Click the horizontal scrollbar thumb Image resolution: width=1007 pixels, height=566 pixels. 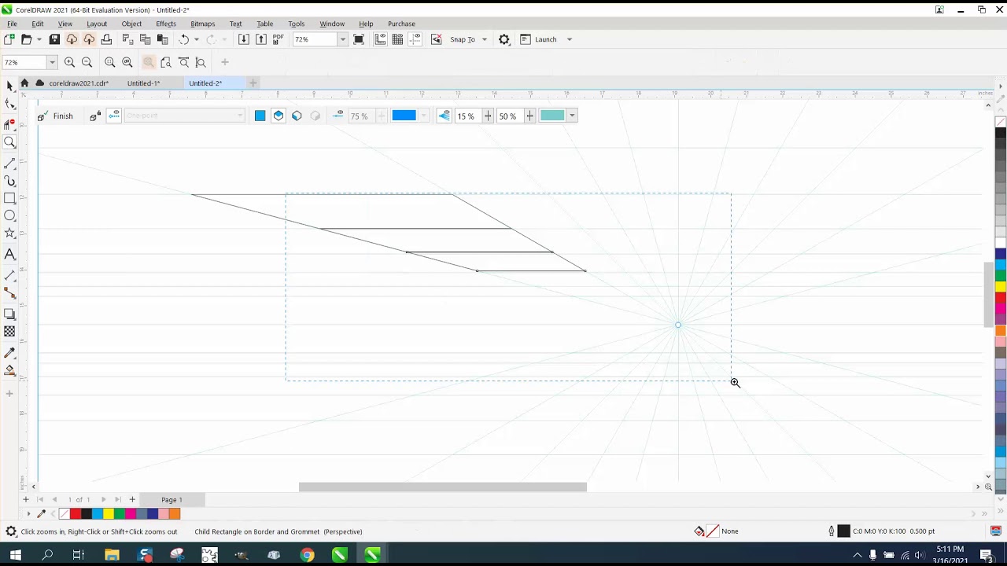(442, 487)
